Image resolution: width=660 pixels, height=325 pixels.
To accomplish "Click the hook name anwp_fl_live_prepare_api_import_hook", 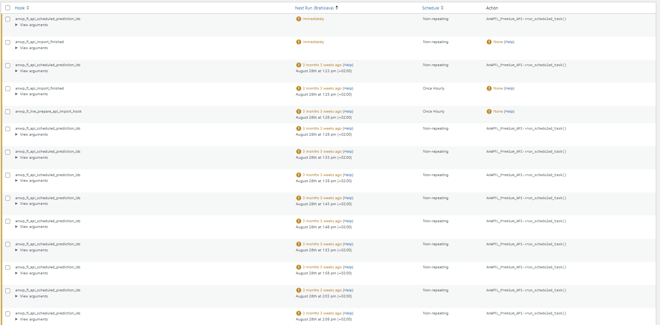I will point(48,111).
